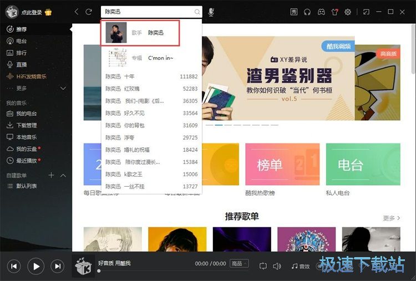The image size is (416, 281).
Task: Choose suggestion 陈奕迅 浮夸
Action: [151, 137]
